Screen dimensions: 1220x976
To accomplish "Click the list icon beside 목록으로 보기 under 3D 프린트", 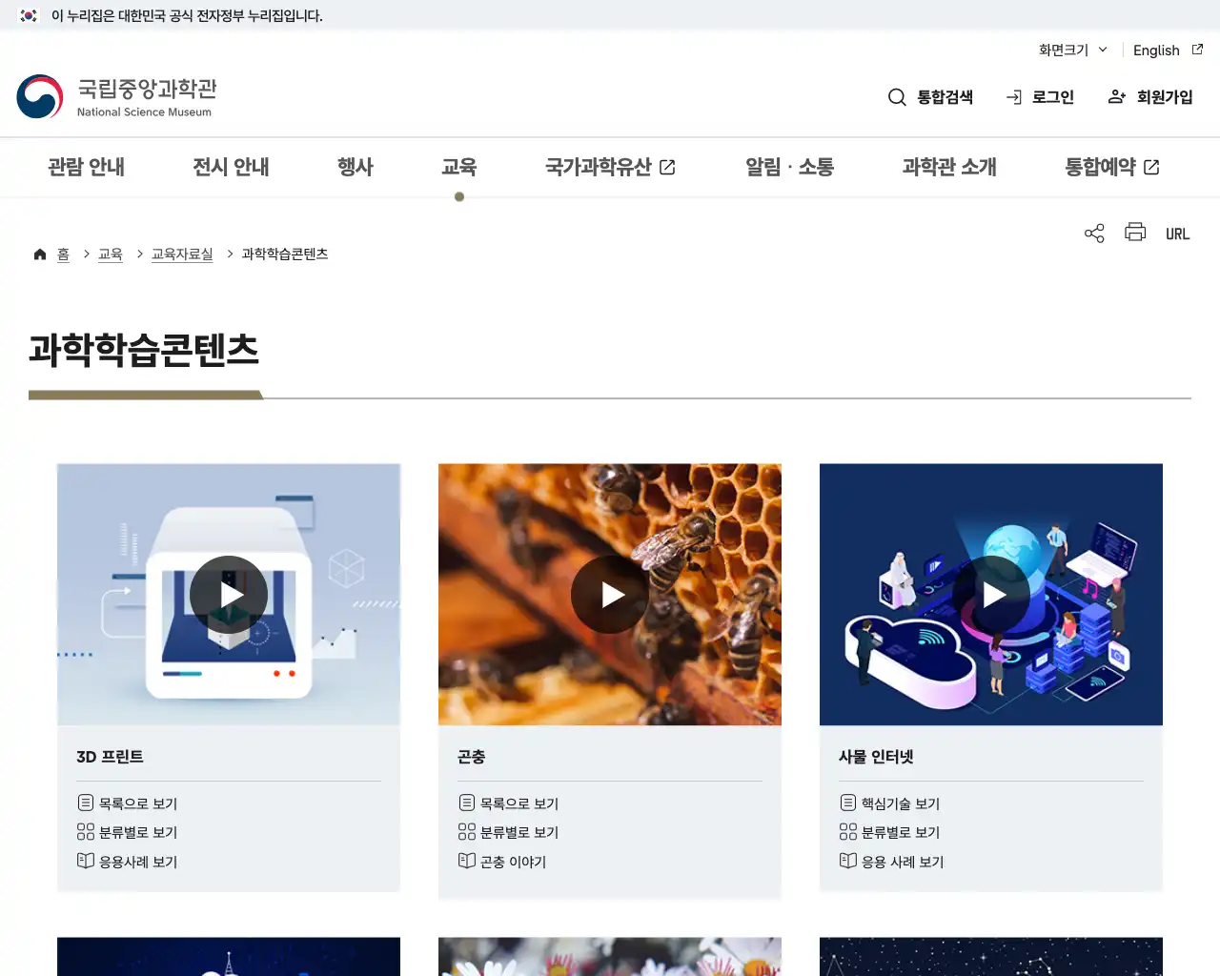I will 86,803.
